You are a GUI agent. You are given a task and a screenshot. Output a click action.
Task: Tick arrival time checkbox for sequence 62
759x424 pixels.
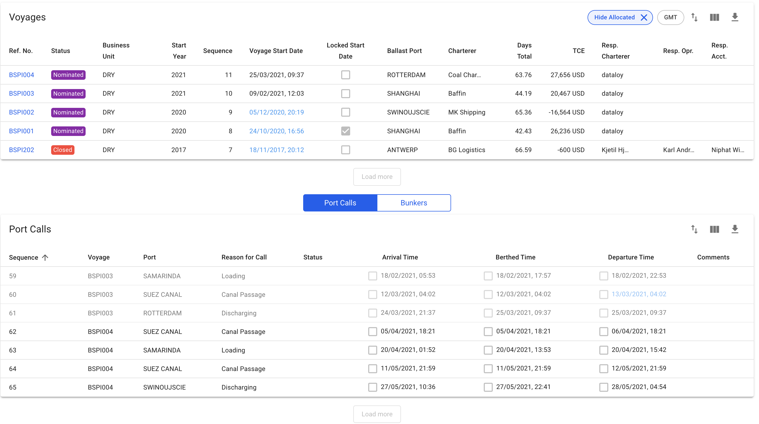point(372,332)
